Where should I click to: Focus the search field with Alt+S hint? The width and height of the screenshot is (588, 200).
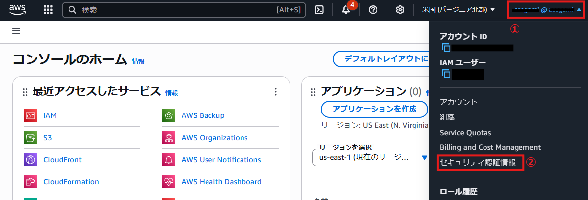(184, 10)
